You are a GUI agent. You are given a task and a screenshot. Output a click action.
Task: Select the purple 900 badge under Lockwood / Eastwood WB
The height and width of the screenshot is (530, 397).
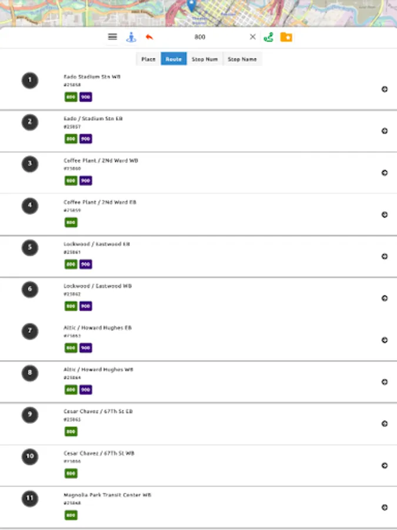point(85,306)
